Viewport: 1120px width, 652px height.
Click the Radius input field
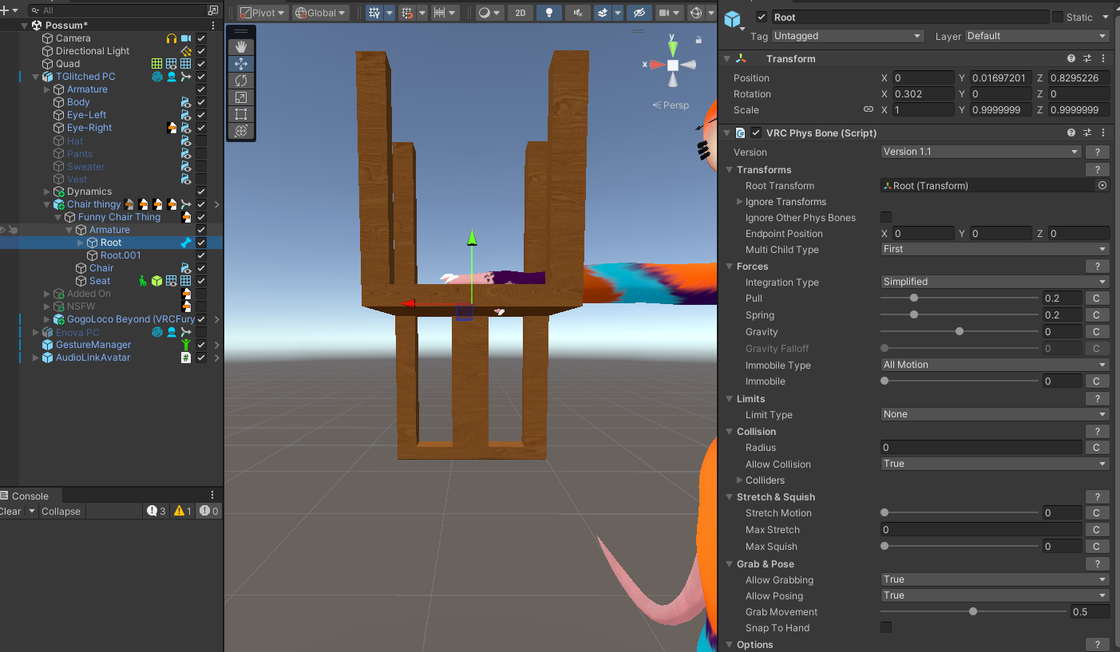tap(980, 448)
